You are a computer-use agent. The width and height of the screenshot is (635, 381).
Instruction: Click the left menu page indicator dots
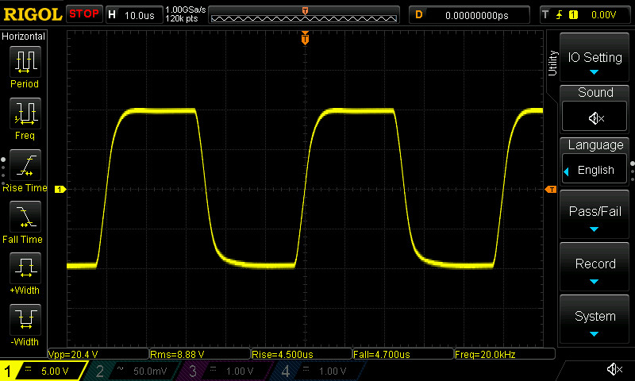(x=3, y=171)
